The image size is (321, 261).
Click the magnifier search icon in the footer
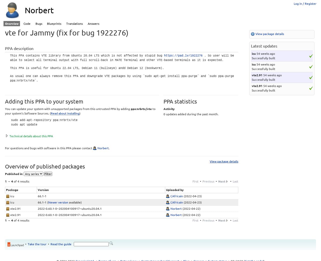[111, 243]
